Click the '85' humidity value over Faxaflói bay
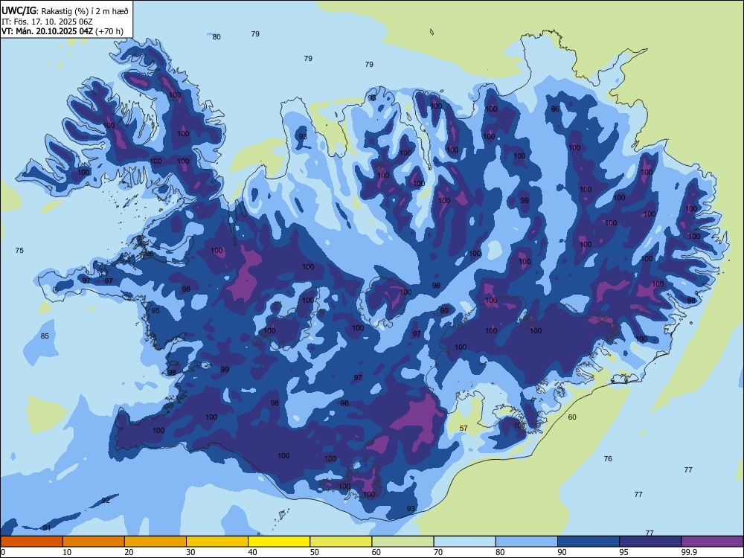The image size is (744, 558). [45, 336]
